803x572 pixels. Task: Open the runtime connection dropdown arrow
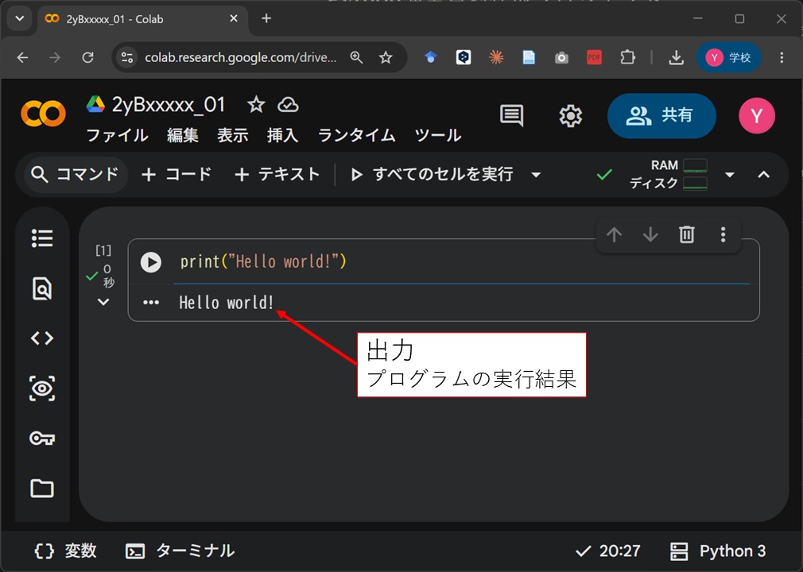(730, 175)
